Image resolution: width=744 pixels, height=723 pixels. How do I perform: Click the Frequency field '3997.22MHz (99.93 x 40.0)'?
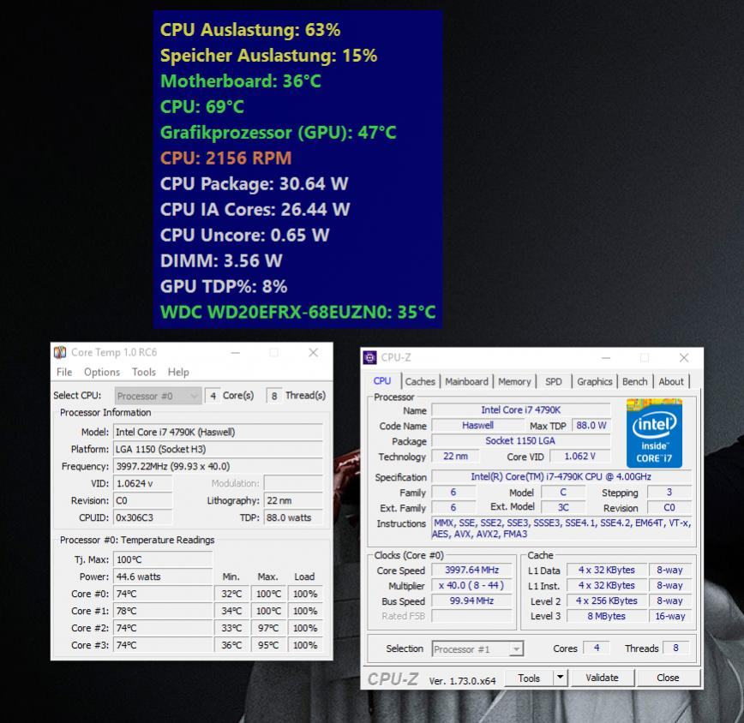click(x=218, y=467)
